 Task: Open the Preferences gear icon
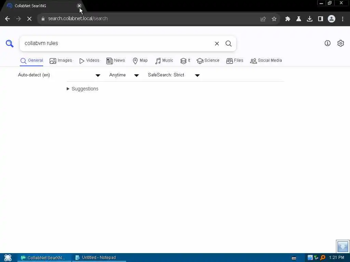pyautogui.click(x=341, y=43)
